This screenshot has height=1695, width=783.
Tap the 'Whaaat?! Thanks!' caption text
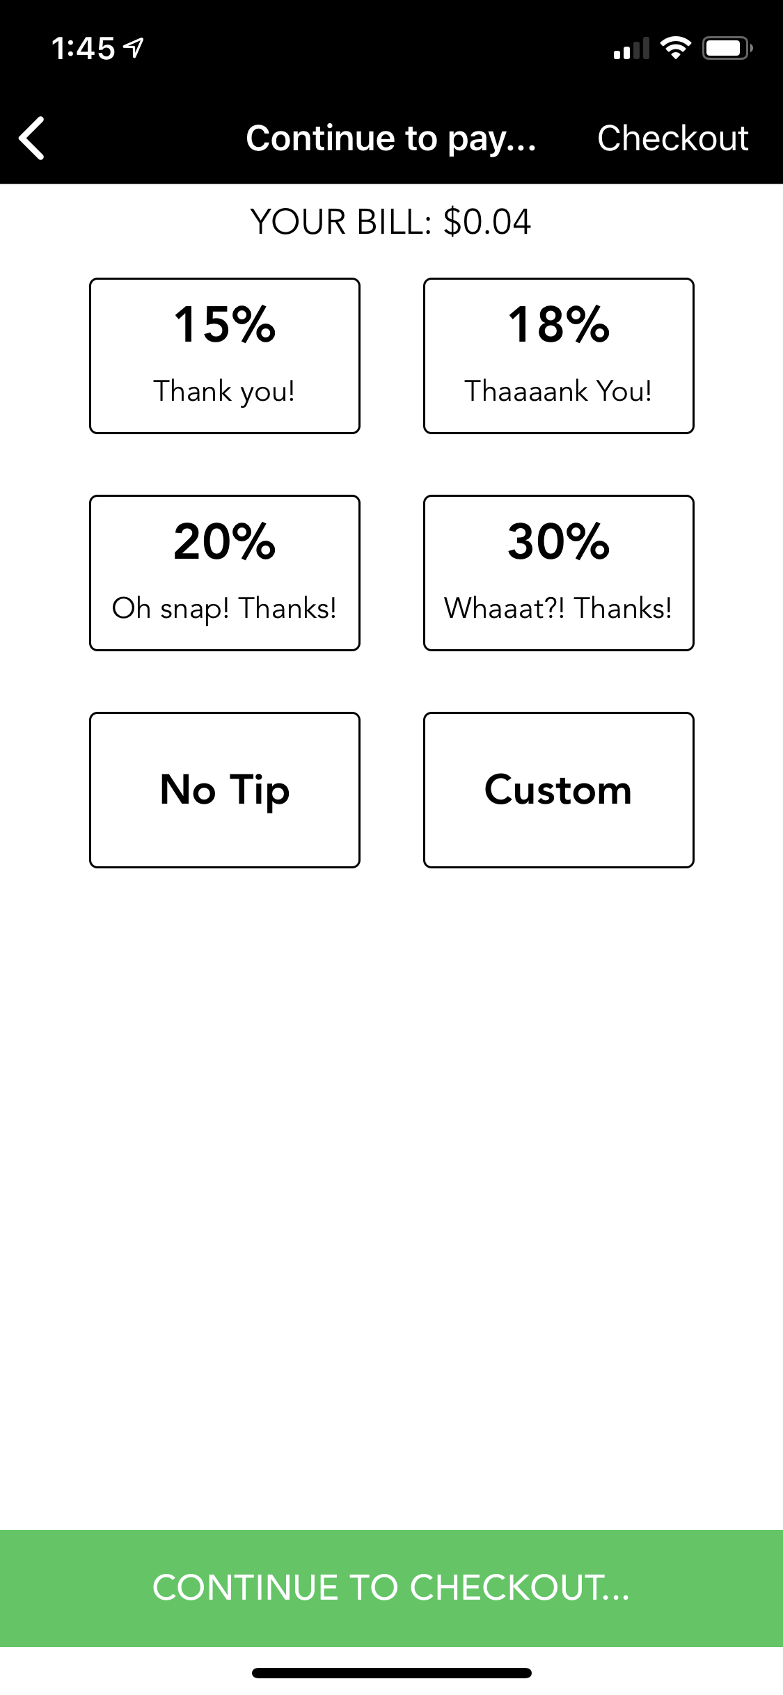pyautogui.click(x=558, y=608)
